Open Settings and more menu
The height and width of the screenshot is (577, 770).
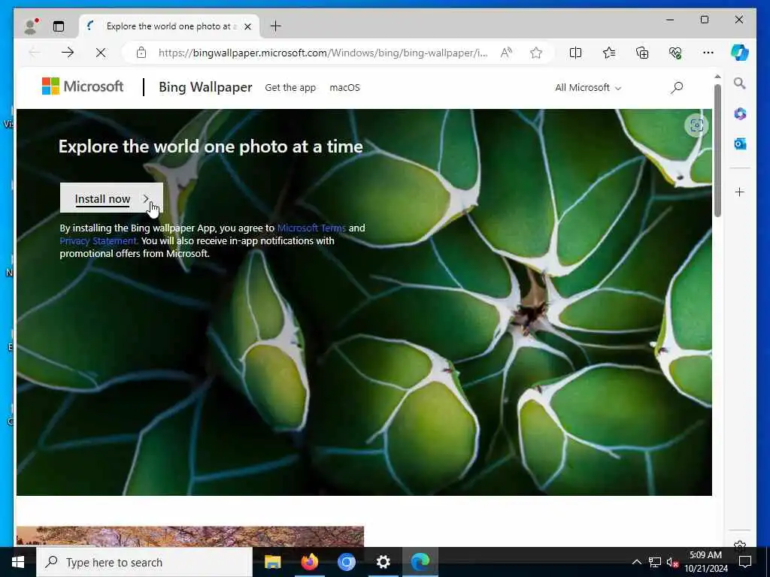tap(708, 53)
